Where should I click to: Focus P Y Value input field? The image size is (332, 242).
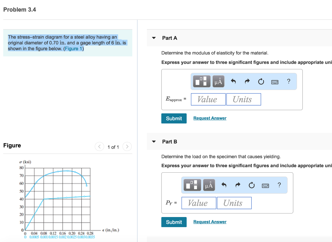point(199,203)
